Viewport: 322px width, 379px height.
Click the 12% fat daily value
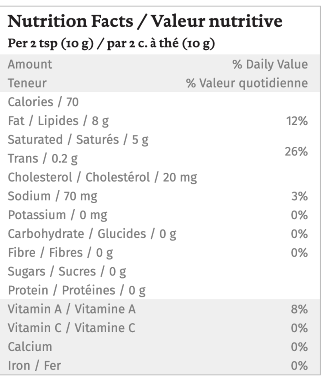297,121
